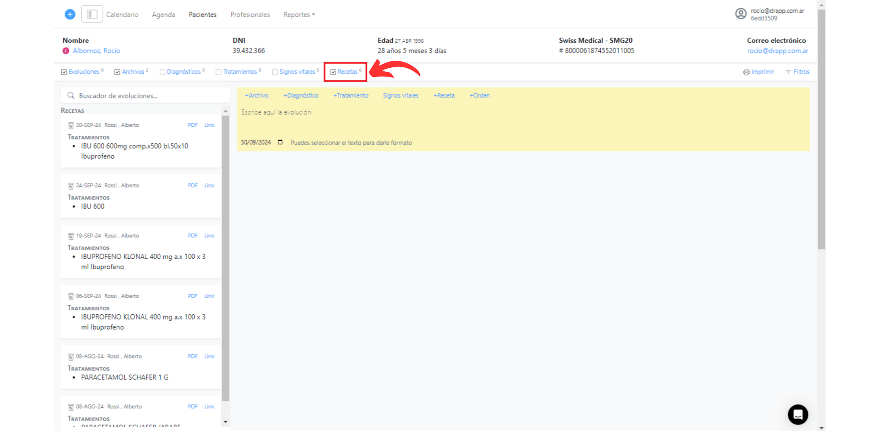
Task: Open the calendar date picker icon
Action: [x=280, y=143]
